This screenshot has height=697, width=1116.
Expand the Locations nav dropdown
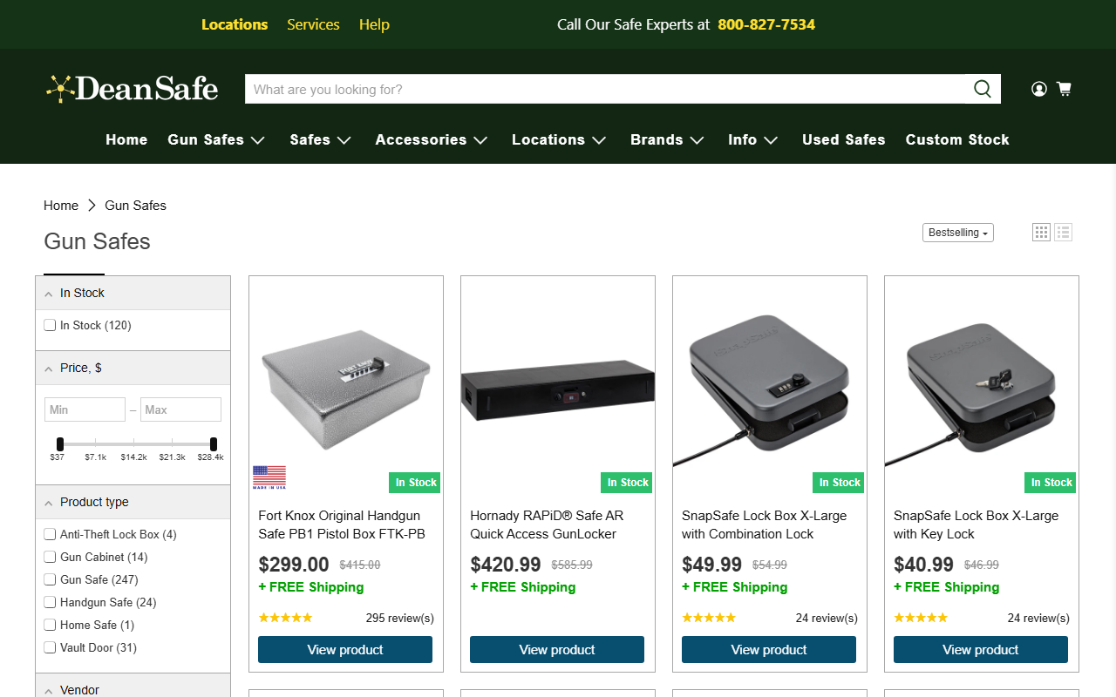tap(559, 139)
